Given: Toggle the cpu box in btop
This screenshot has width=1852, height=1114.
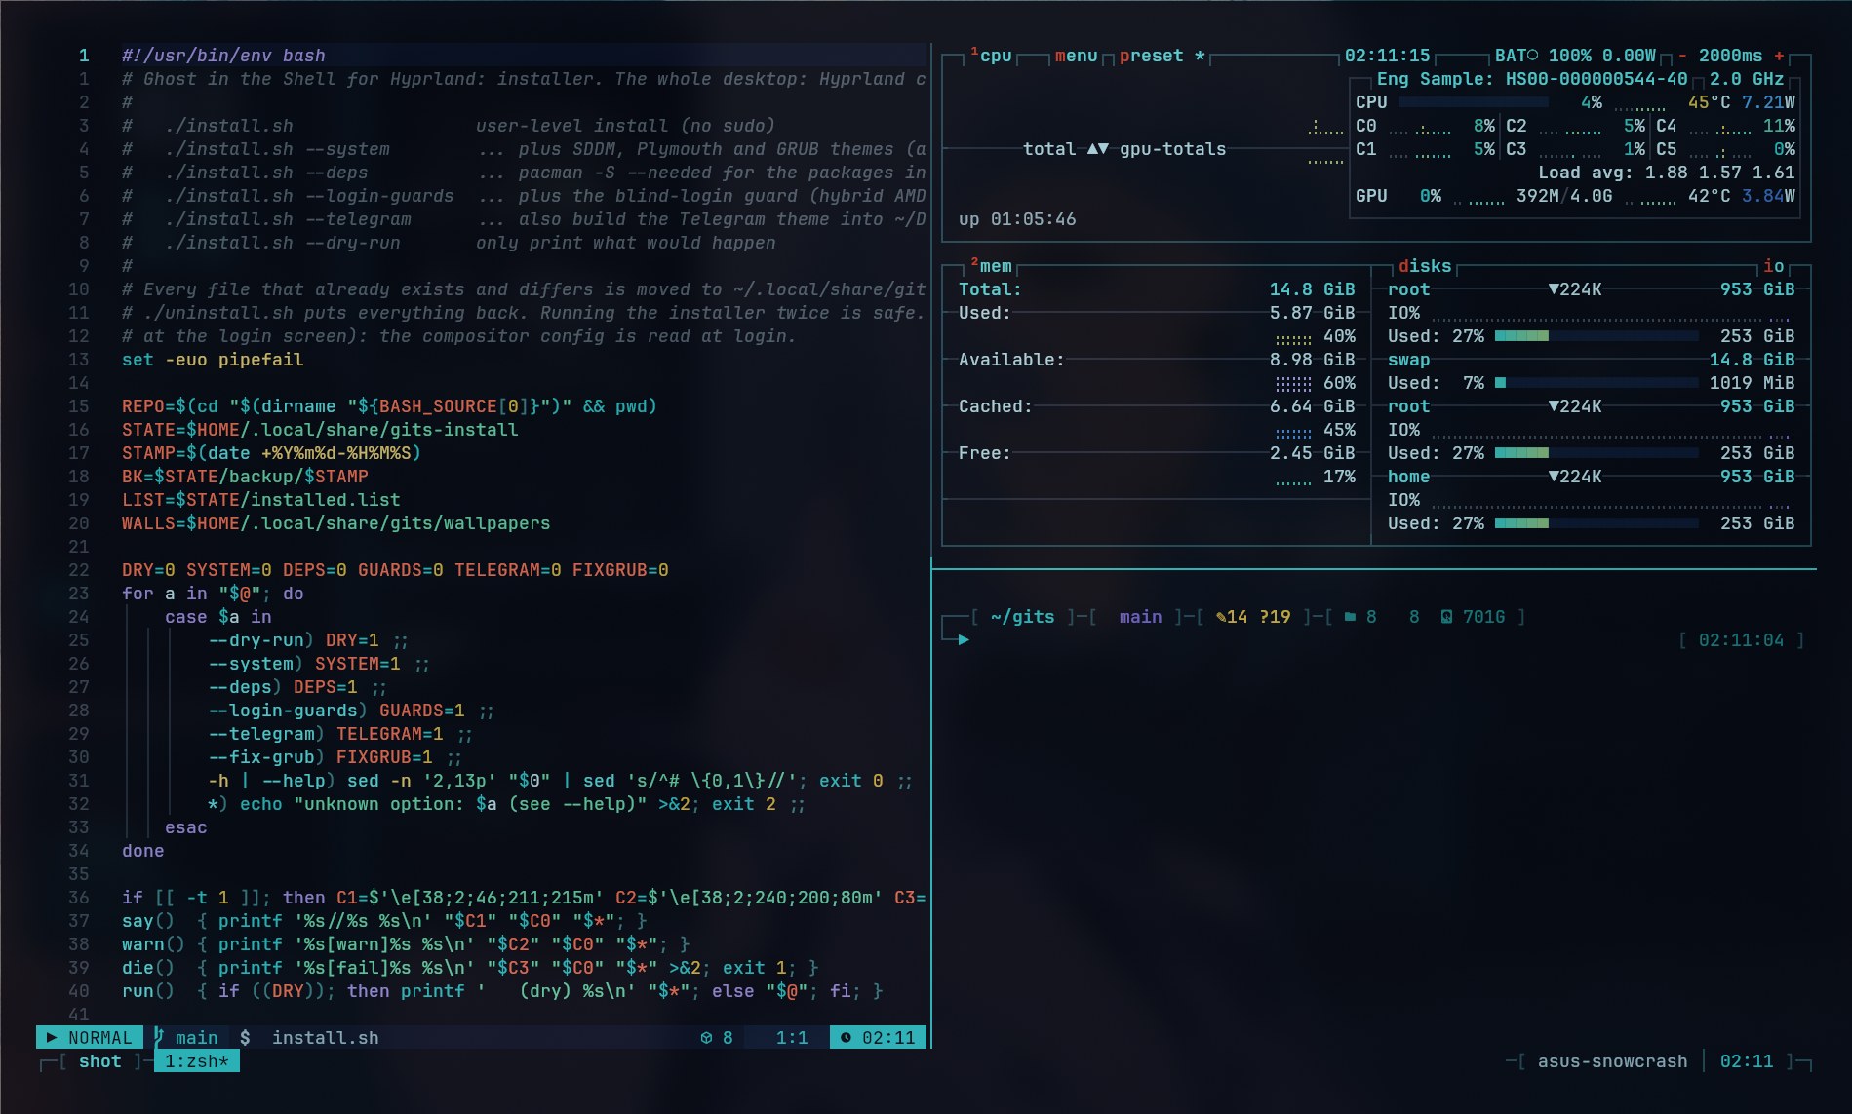Looking at the screenshot, I should pyautogui.click(x=991, y=56).
